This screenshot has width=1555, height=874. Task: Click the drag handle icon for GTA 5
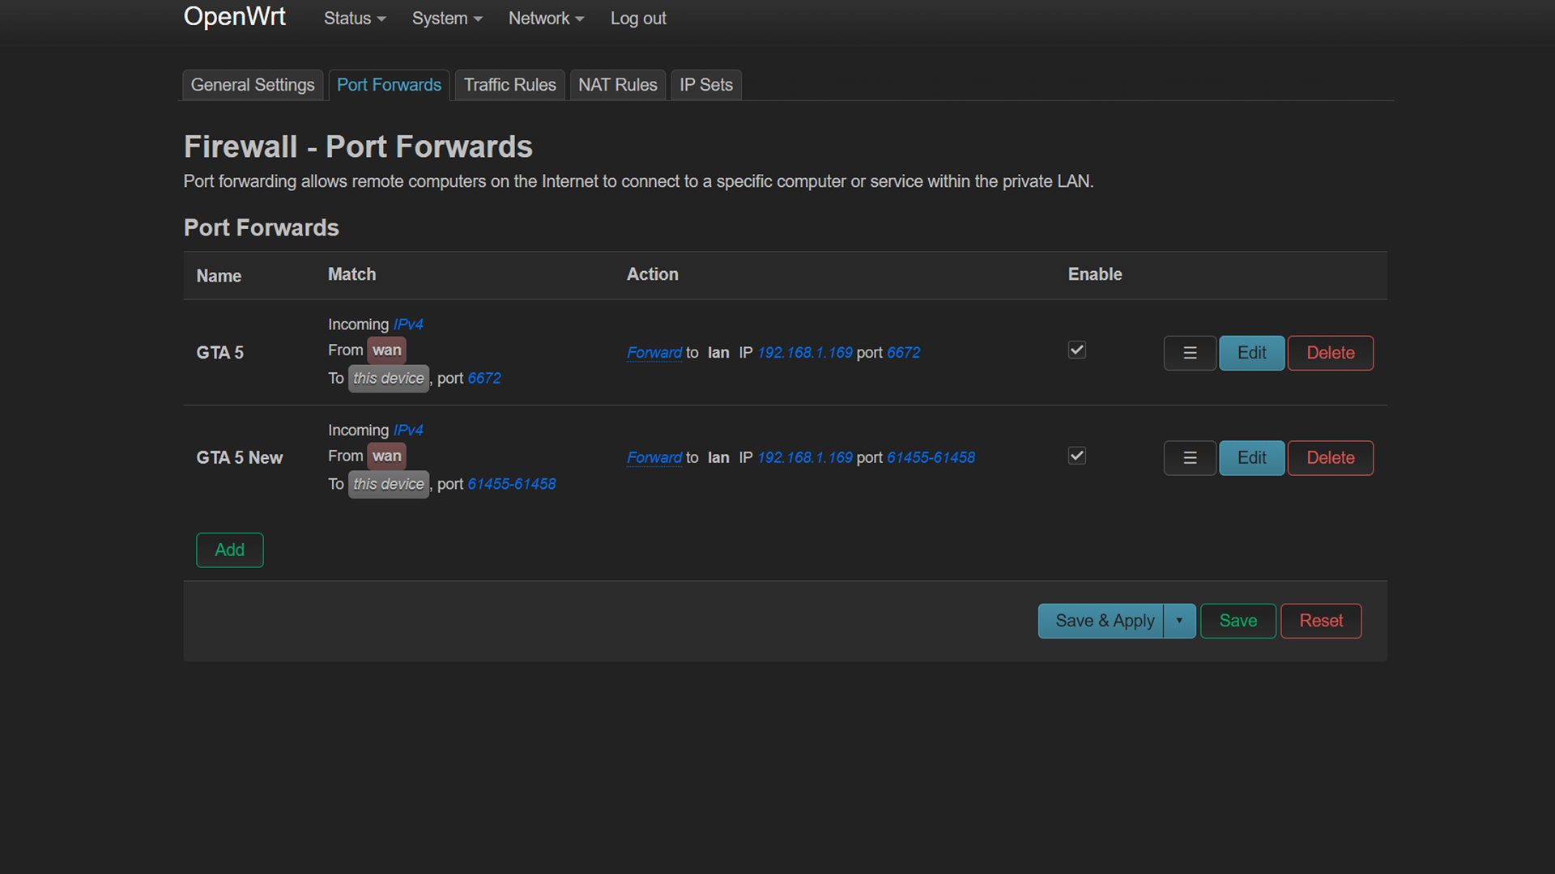tap(1189, 353)
